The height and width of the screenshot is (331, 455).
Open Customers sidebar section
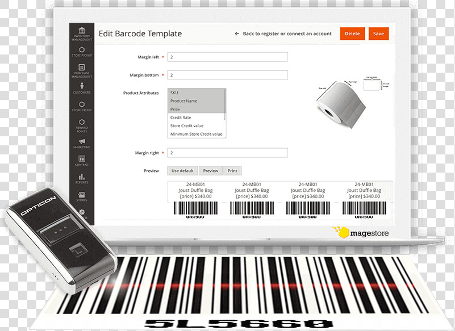82,88
